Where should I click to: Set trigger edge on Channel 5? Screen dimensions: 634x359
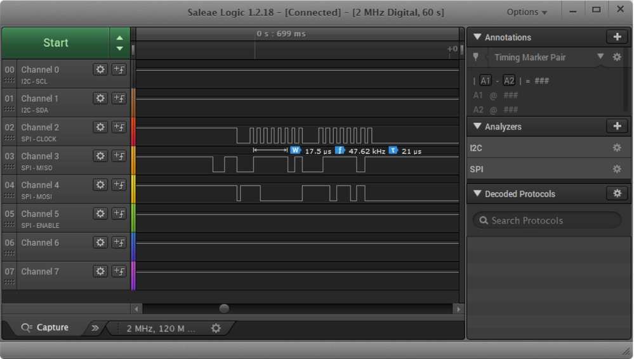(119, 214)
